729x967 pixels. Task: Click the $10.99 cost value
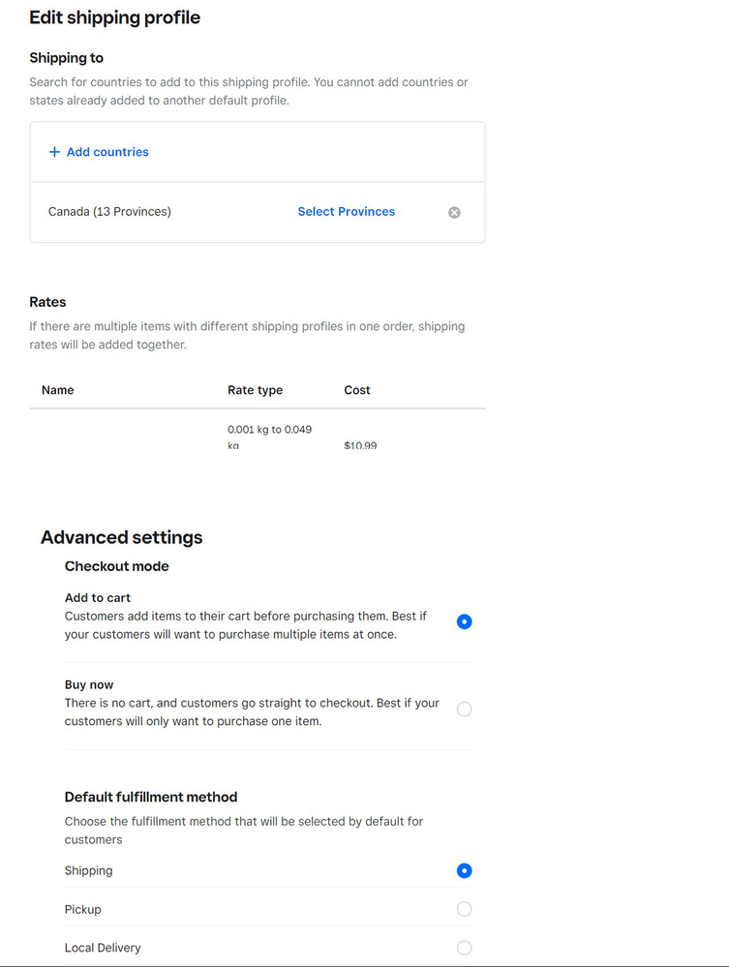360,445
